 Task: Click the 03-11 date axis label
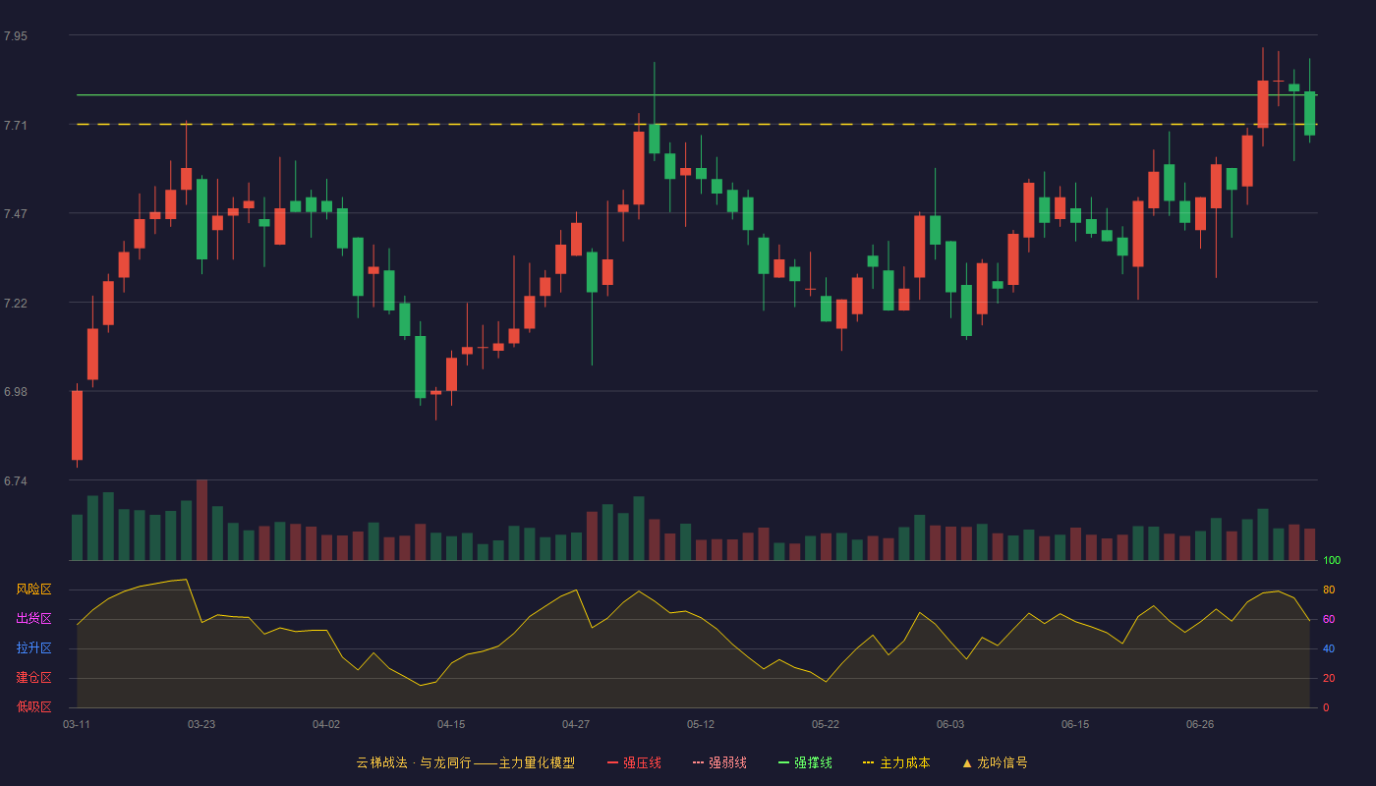pyautogui.click(x=77, y=724)
